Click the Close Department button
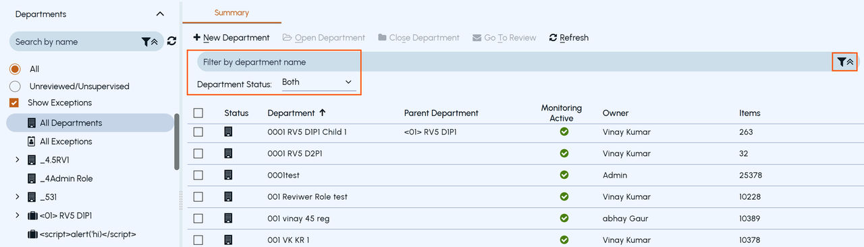Viewport: 864px width, 247px height. click(419, 38)
